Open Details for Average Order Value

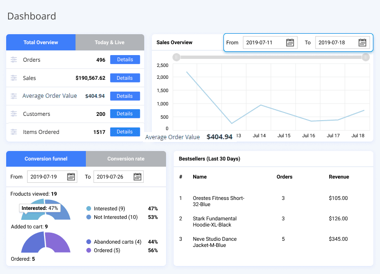click(x=125, y=96)
